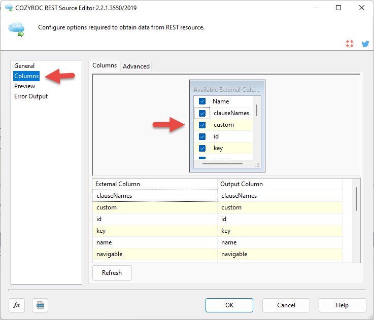Select the navigable external column cell

155,254
